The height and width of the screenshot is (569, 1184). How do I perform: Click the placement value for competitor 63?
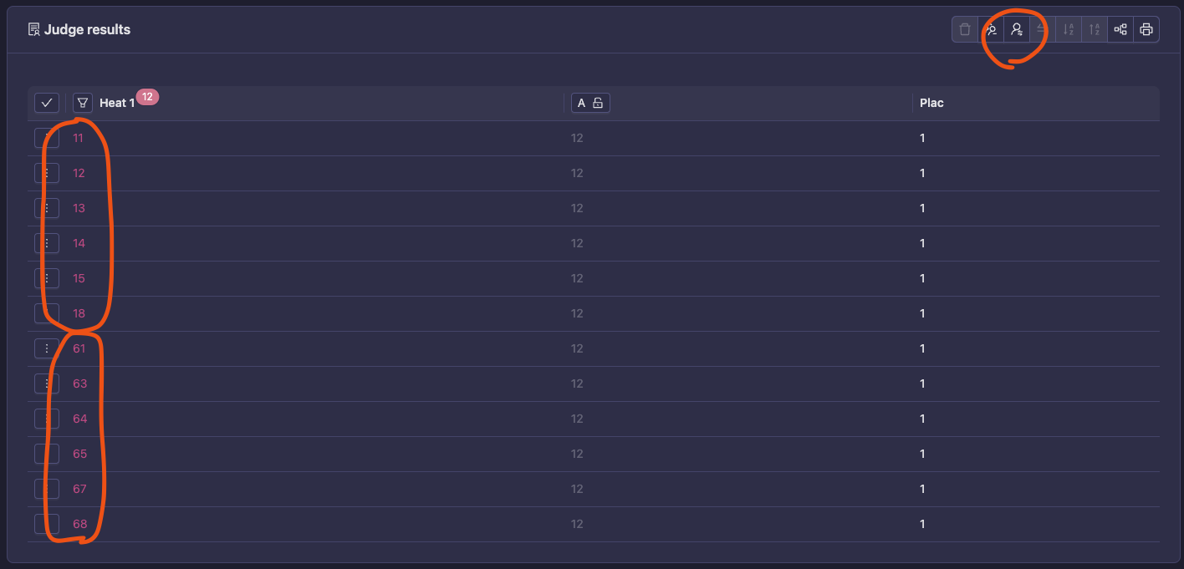click(x=922, y=384)
